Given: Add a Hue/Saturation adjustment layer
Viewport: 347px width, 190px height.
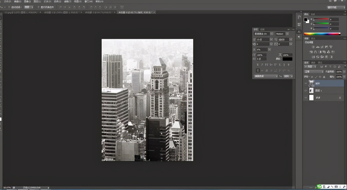Looking at the screenshot, I should [x=311, y=52].
